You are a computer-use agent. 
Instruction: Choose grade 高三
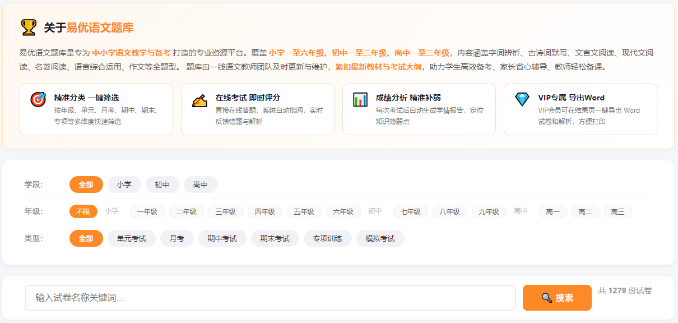pos(618,211)
